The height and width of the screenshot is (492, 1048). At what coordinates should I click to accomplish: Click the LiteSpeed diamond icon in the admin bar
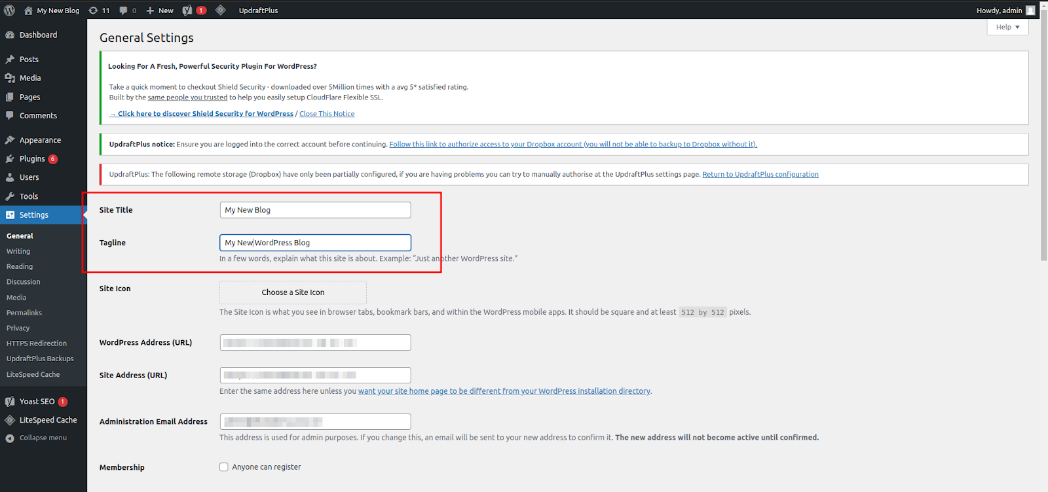221,10
